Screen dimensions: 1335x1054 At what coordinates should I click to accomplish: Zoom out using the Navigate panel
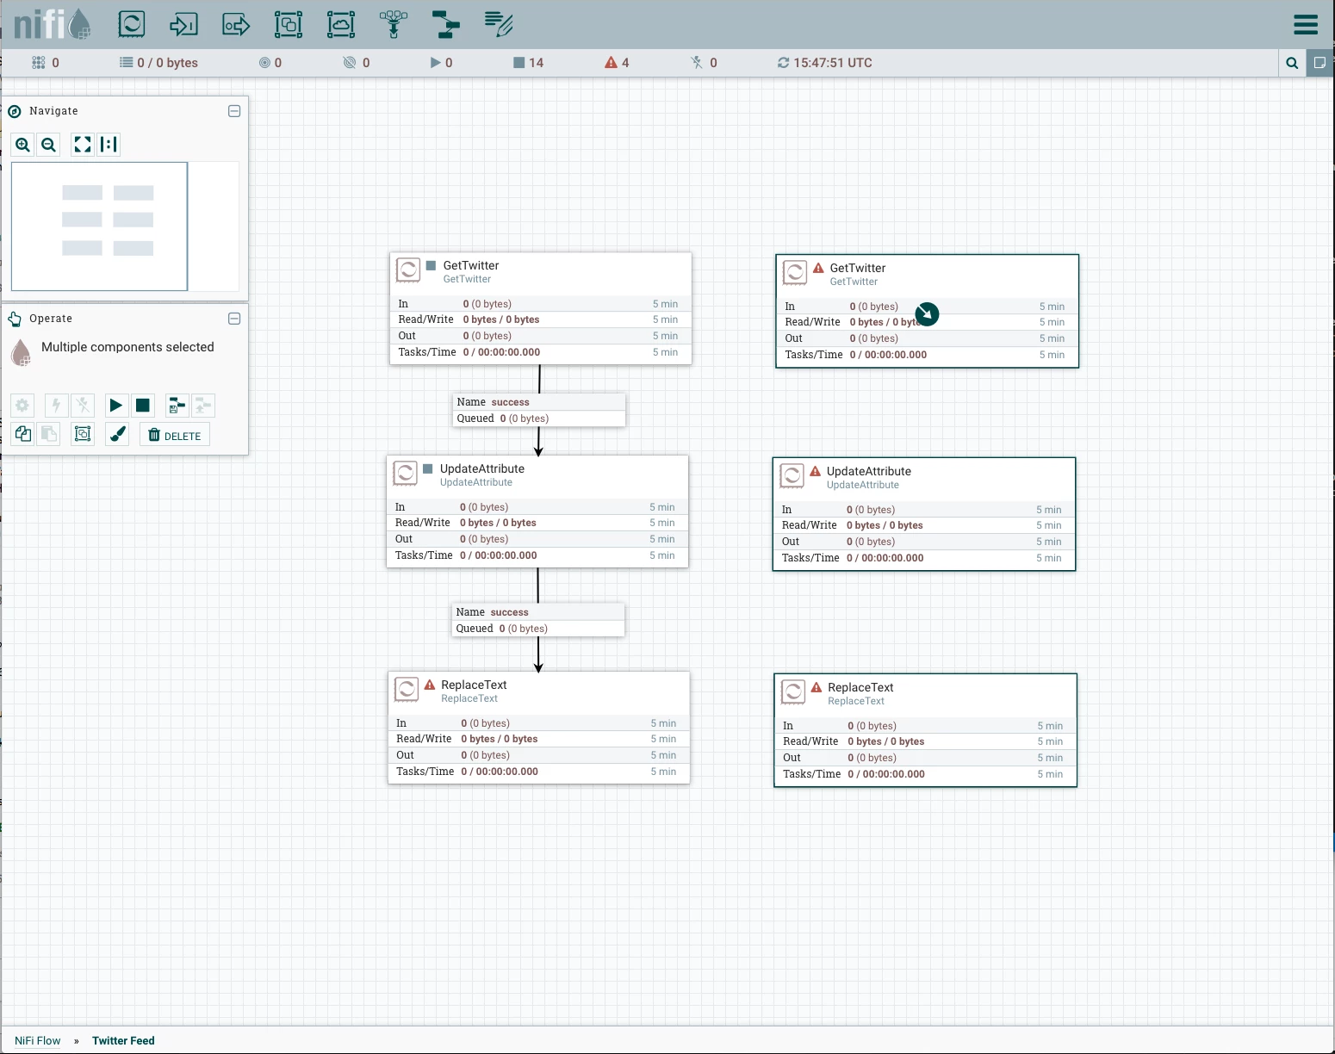49,145
